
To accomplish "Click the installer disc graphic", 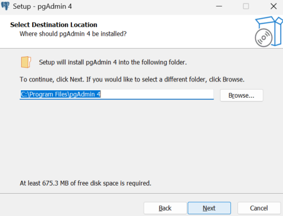I will [264, 37].
